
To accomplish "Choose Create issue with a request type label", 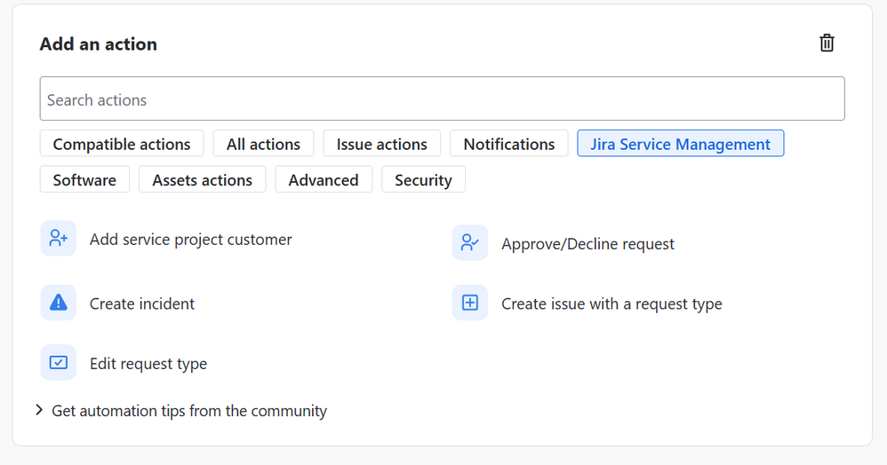I will (611, 303).
